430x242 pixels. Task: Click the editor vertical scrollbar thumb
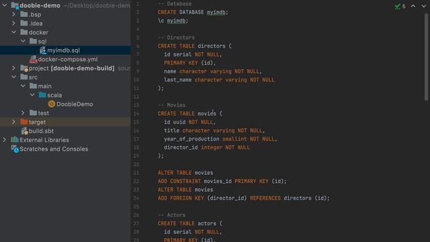pyautogui.click(x=427, y=57)
